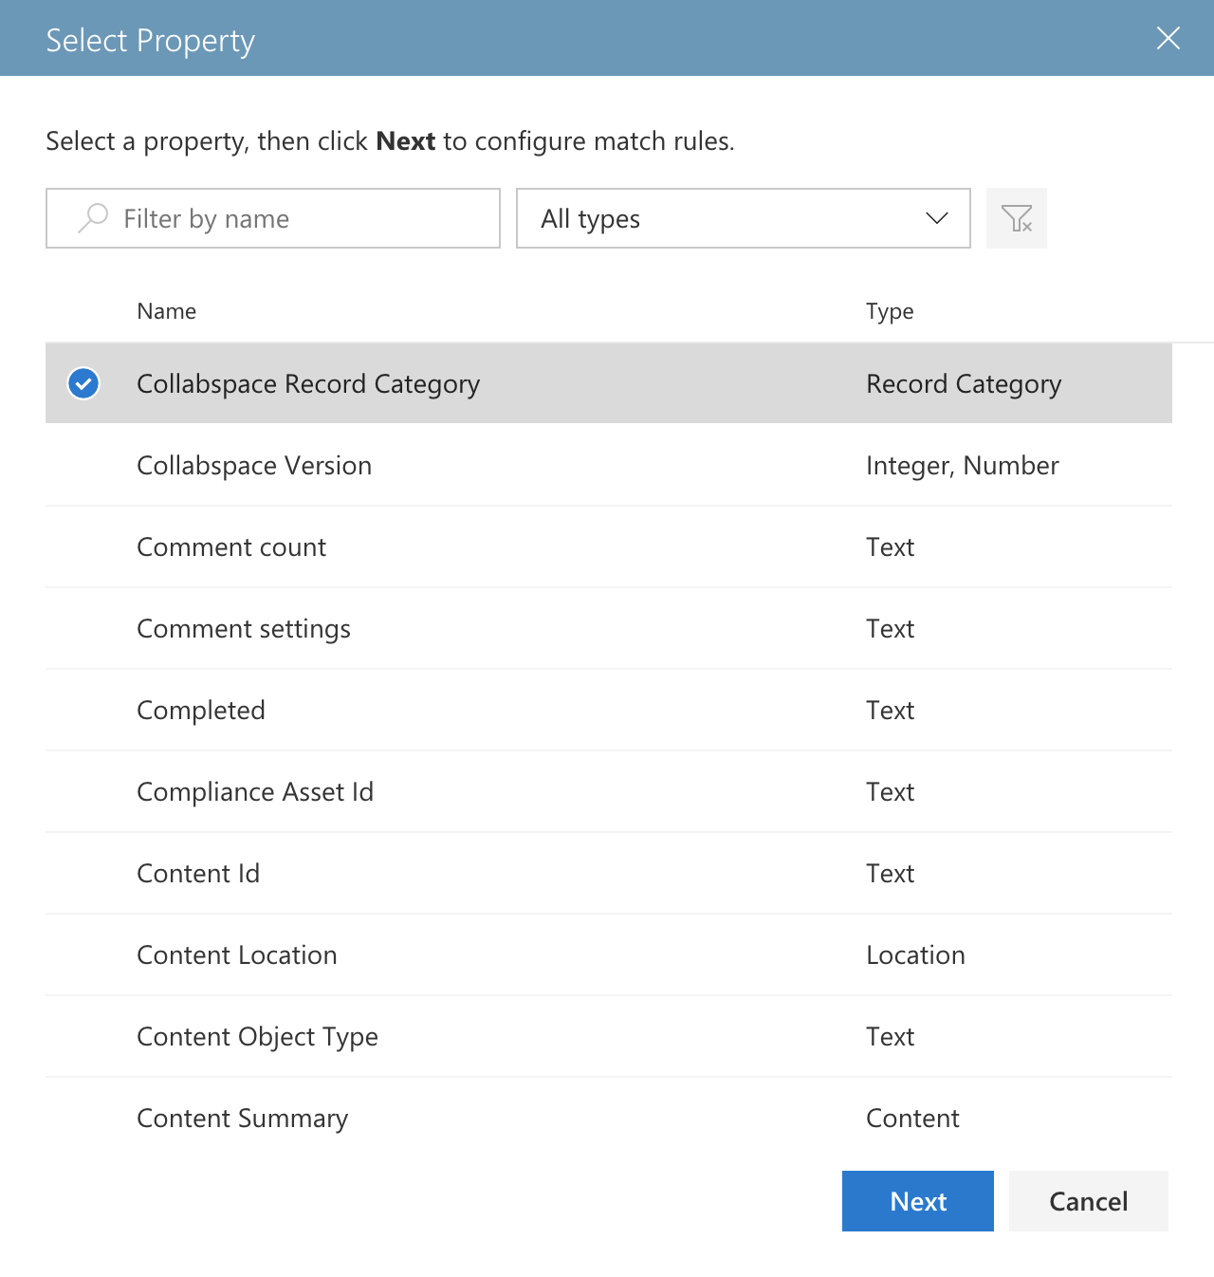Select the Comment count property

[609, 546]
